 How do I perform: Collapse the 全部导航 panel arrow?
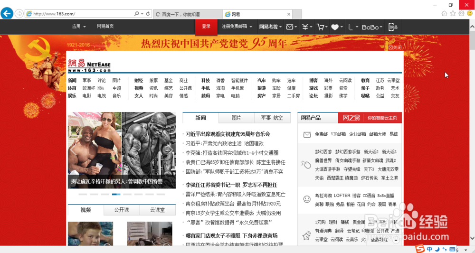pyautogui.click(x=396, y=240)
